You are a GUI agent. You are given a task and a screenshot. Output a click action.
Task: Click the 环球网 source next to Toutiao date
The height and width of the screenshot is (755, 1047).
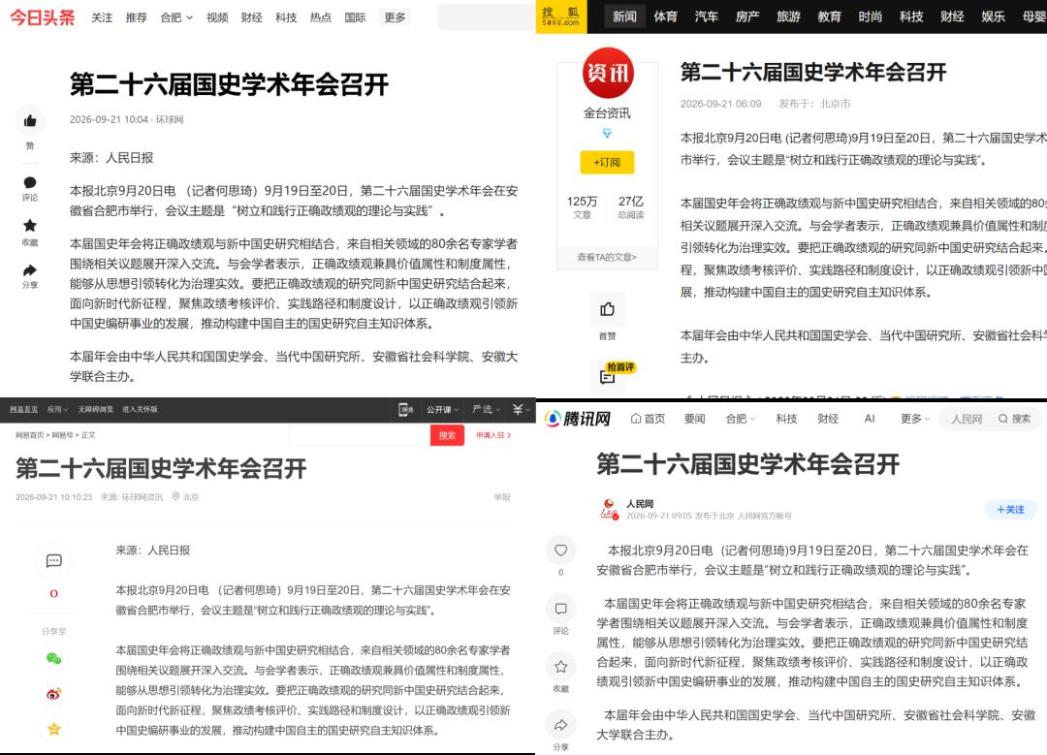(170, 119)
